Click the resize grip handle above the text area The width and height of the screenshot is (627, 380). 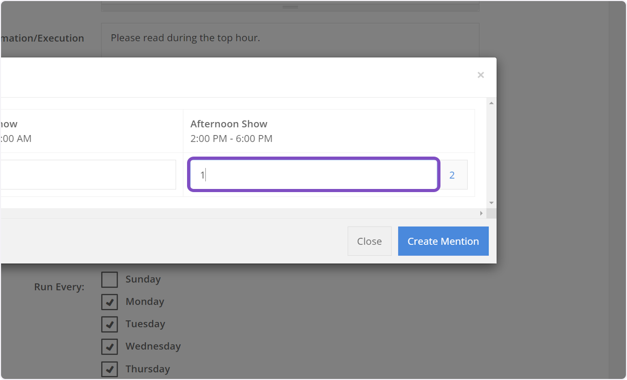click(x=290, y=7)
